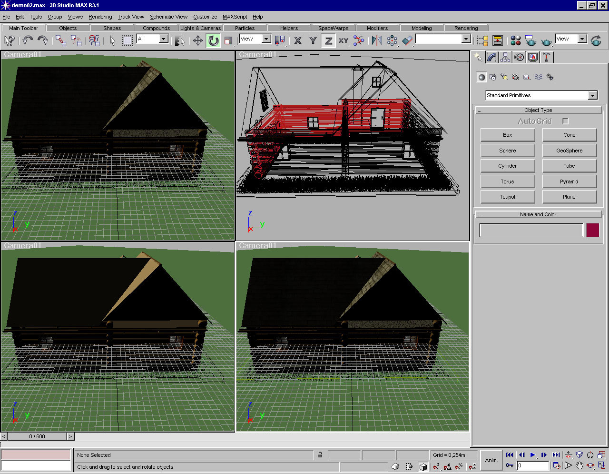This screenshot has width=609, height=474.
Task: Click the Teapot primitive button
Action: click(x=507, y=197)
